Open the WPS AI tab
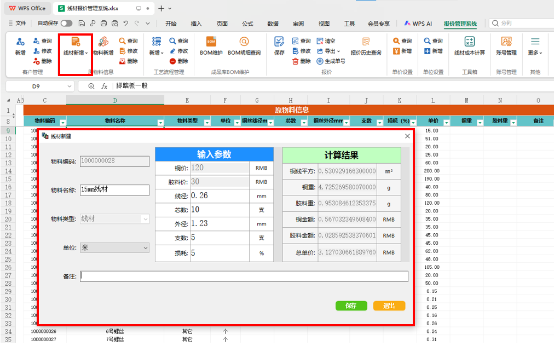 418,24
